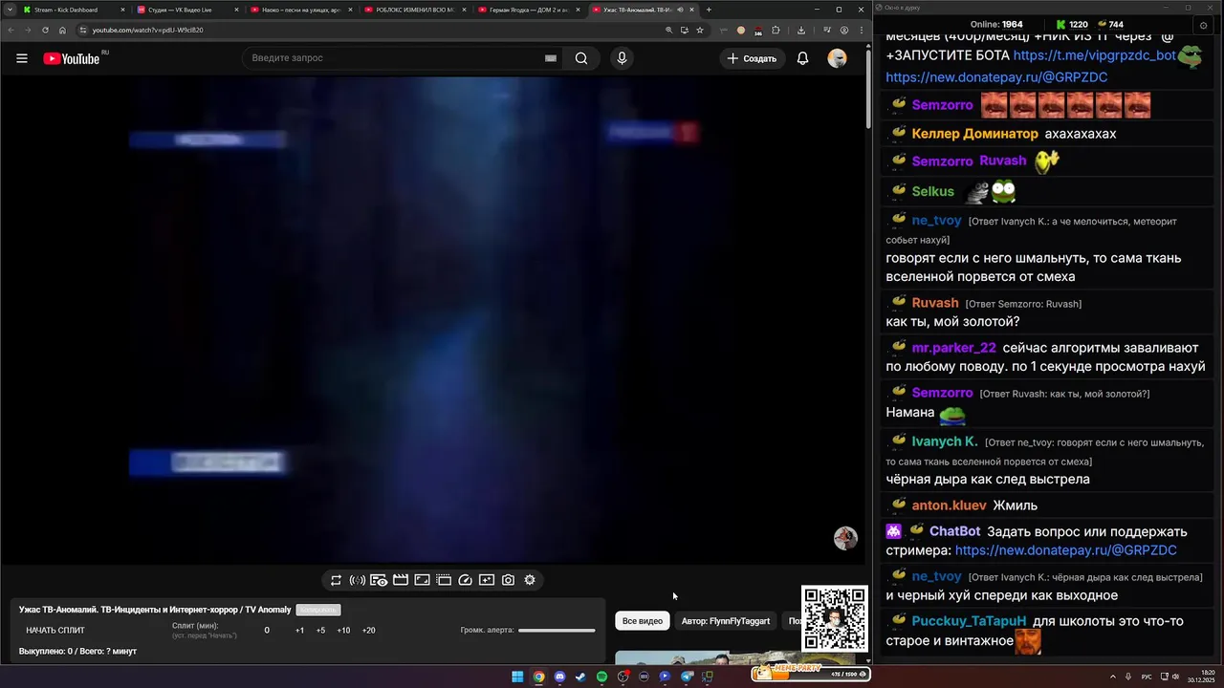
Task: Go to Chrome home page icon
Action: pyautogui.click(x=63, y=30)
